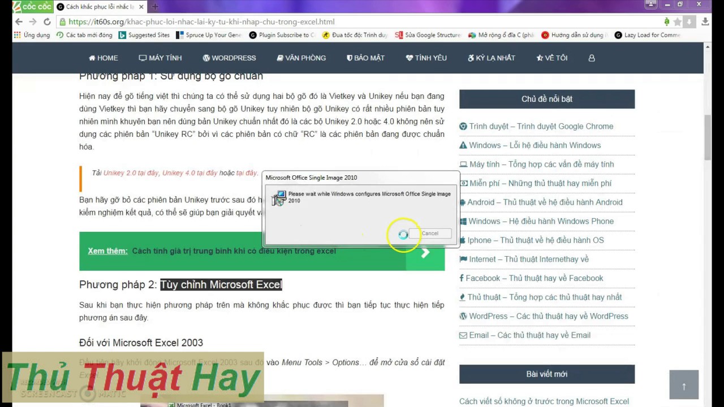Go forward with browser forward arrow
Image resolution: width=724 pixels, height=407 pixels.
[x=33, y=21]
